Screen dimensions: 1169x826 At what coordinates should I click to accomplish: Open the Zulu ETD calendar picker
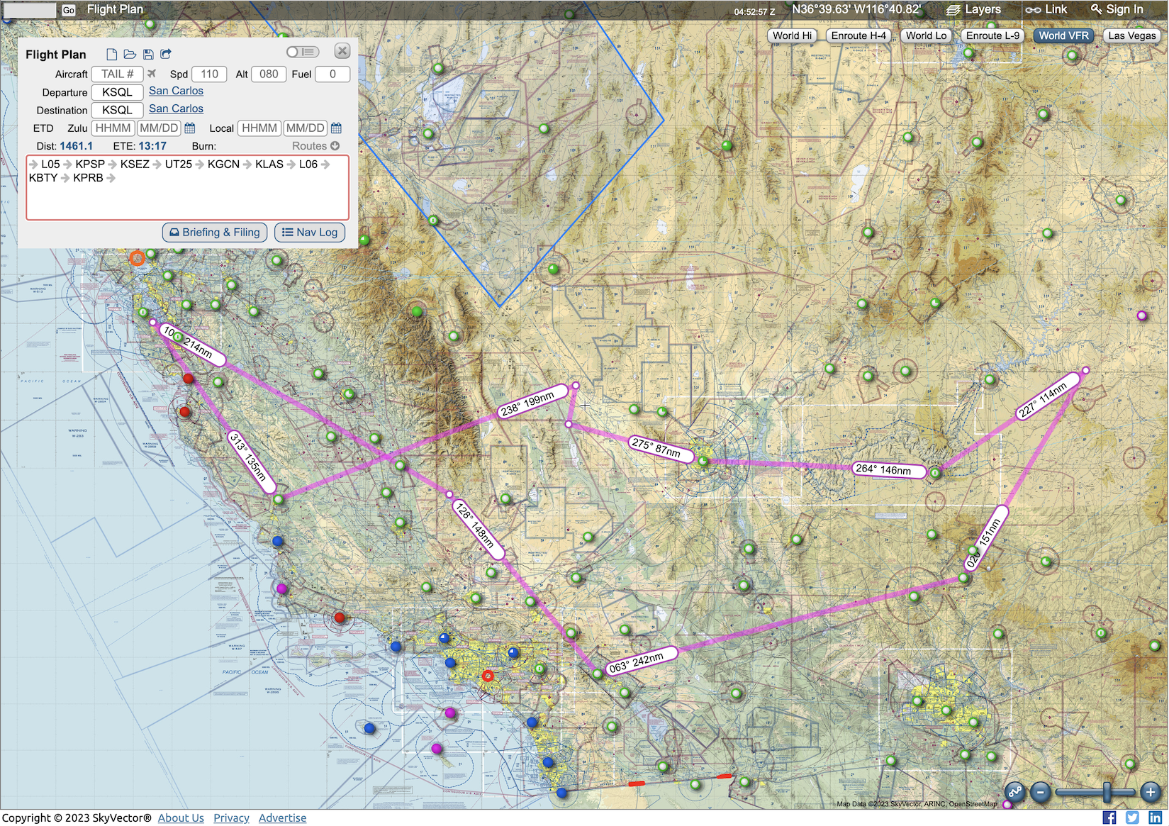[190, 128]
